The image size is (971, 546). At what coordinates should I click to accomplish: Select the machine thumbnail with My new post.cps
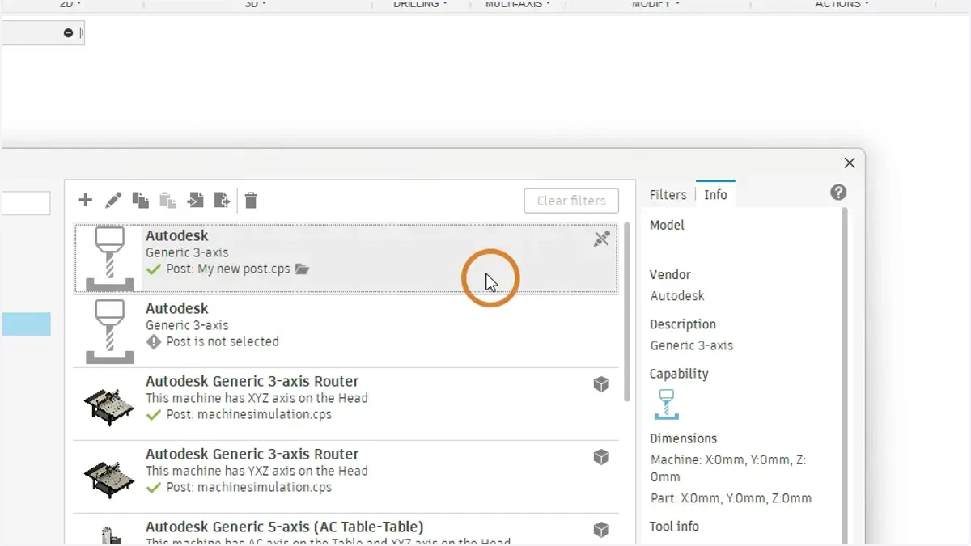pos(109,259)
